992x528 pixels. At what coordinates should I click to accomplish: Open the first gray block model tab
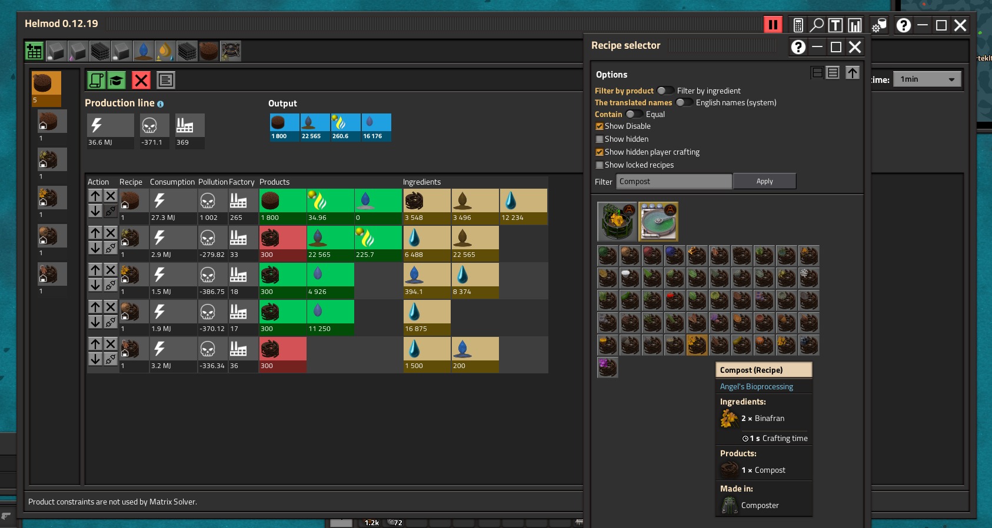pyautogui.click(x=56, y=51)
